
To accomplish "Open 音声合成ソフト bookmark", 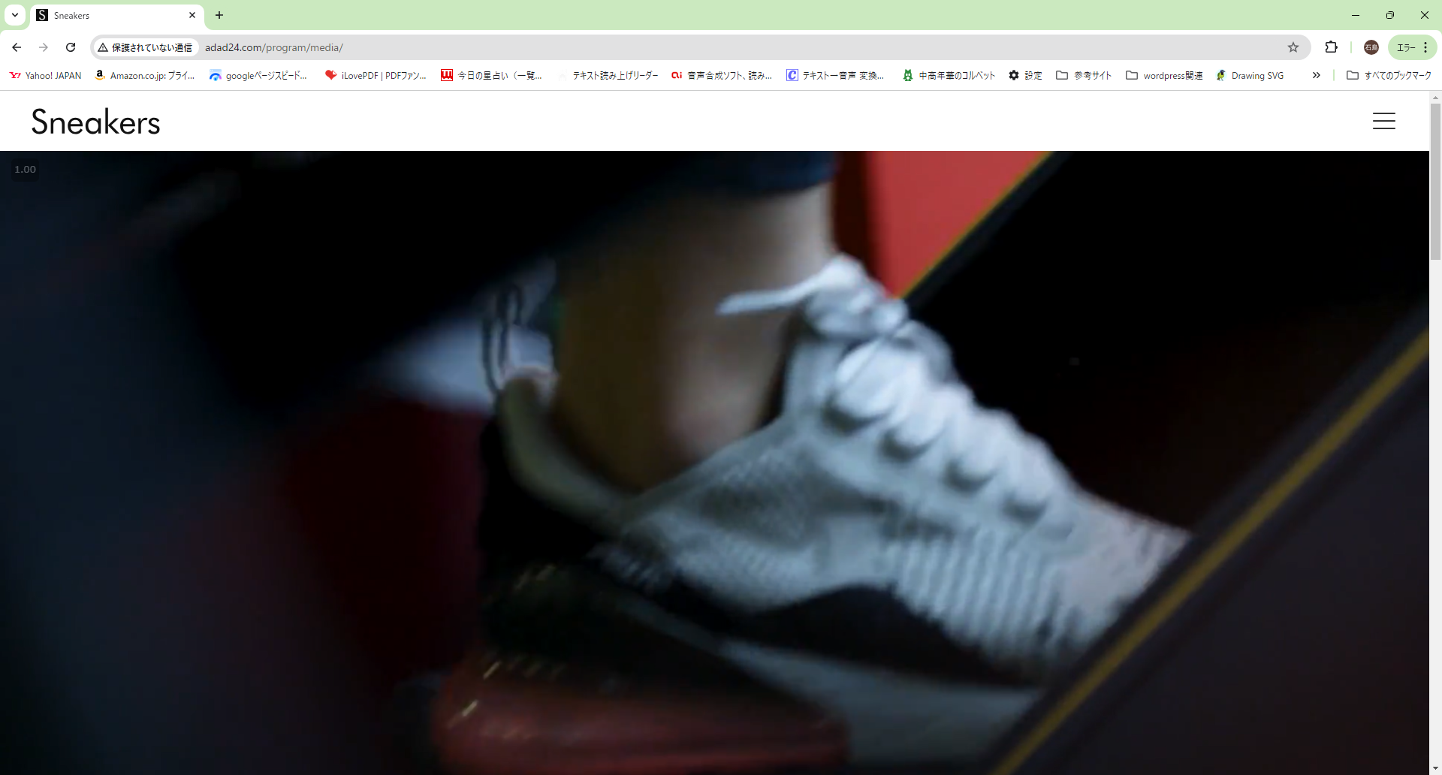I will 723,75.
